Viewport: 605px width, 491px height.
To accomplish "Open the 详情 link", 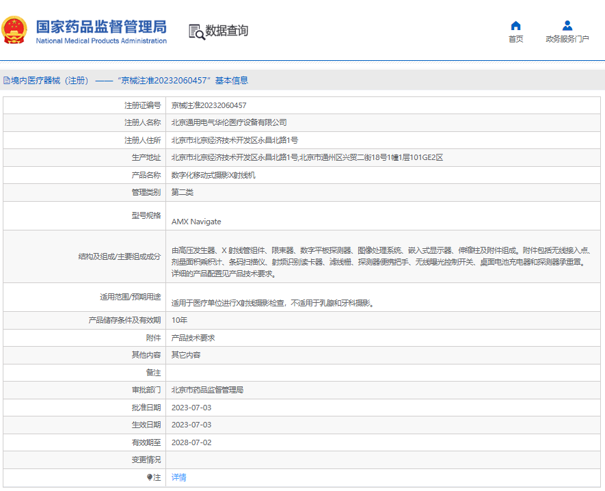I will coord(178,477).
